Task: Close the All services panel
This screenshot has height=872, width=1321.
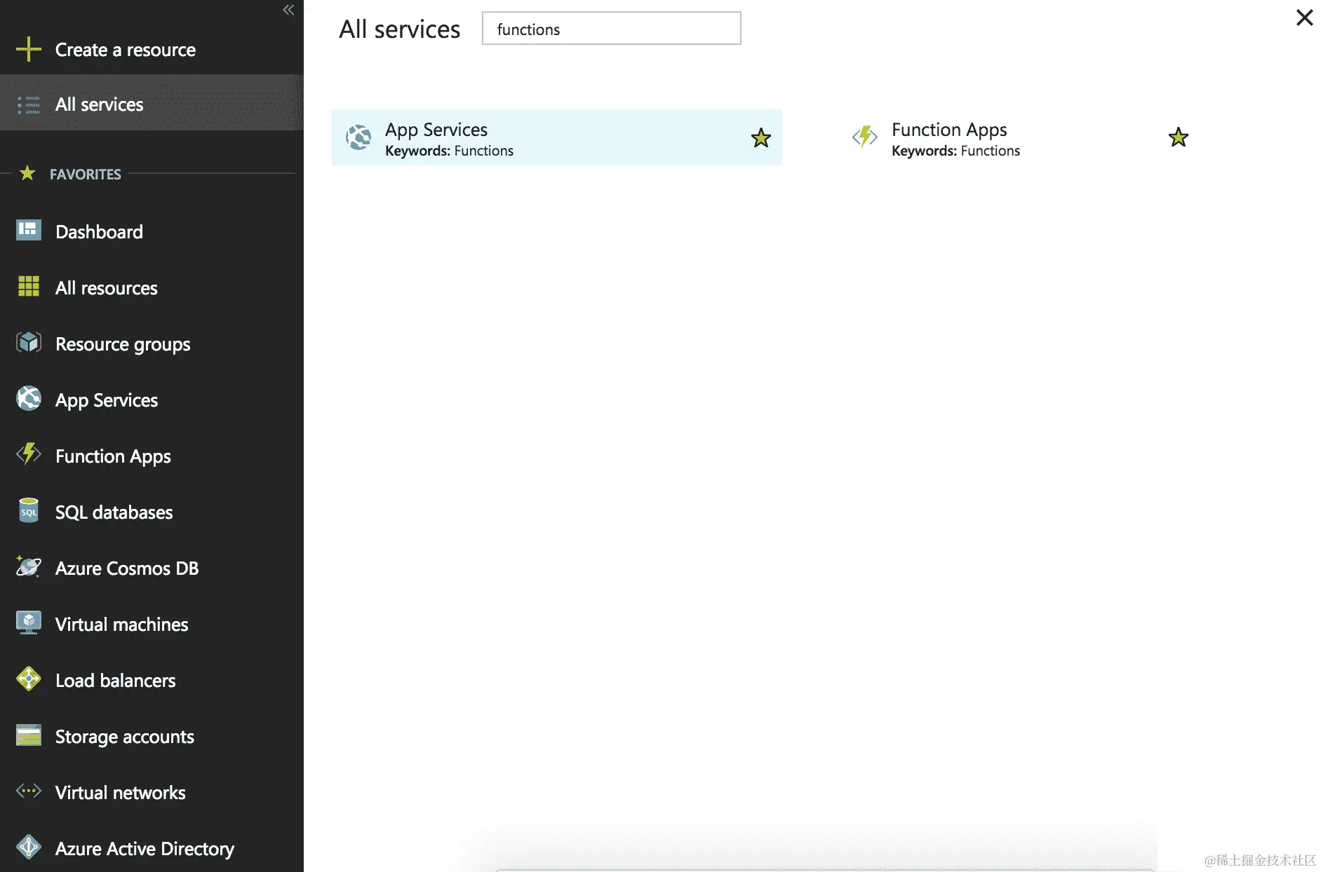Action: coord(1304,18)
